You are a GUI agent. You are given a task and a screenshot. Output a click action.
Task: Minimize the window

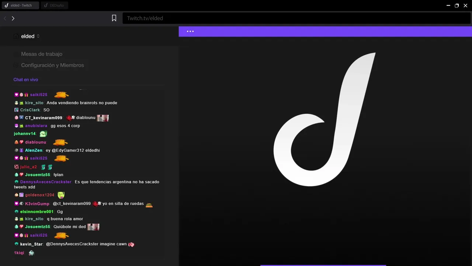point(448,6)
